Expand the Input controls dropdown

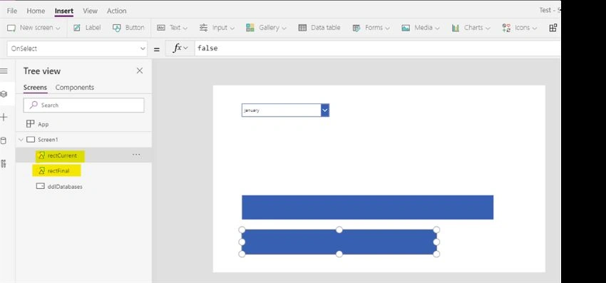217,28
